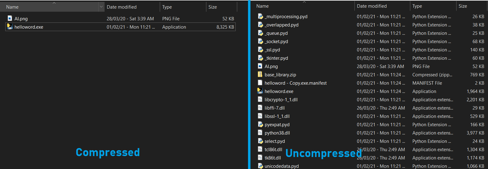
Task: Select libcrypto-1_1.dll file name
Action: [281, 100]
